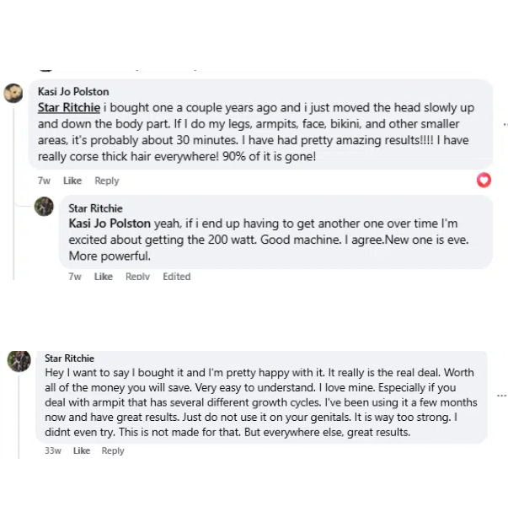Screen dimensions: 508x523
Task: Open Star Ritchie's profile from the 33w comment name
Action: click(69, 359)
